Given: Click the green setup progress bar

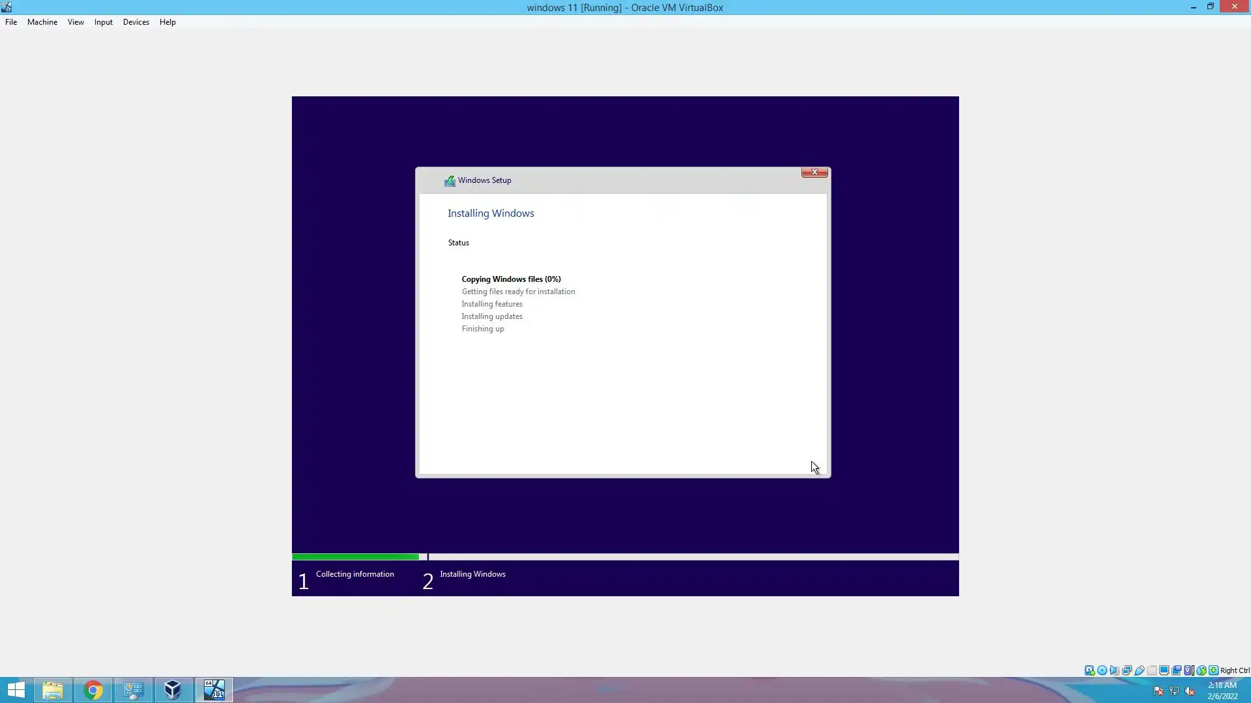Looking at the screenshot, I should [x=355, y=557].
